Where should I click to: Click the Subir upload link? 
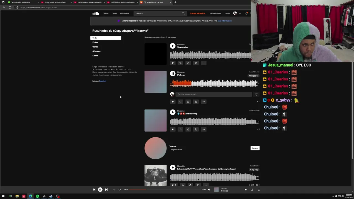[228, 13]
